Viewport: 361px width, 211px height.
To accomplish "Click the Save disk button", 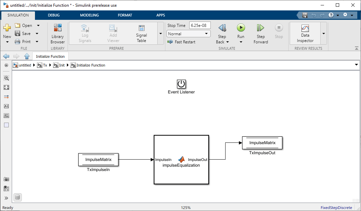I will [x=23, y=34].
